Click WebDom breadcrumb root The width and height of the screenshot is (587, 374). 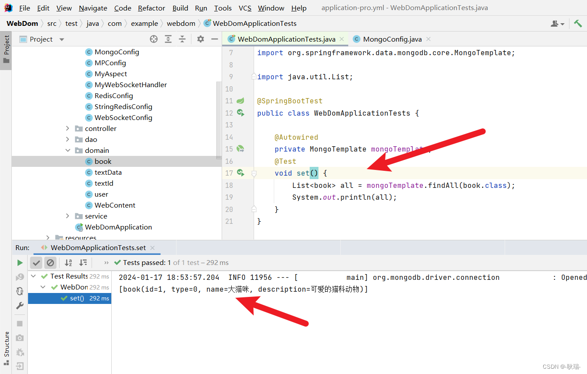coord(22,23)
